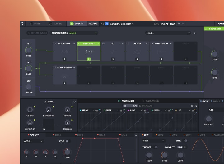
Task: Set LFO polarity to UNI
Action: pos(180,147)
